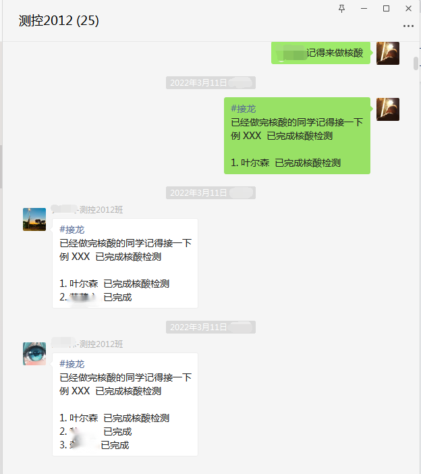Open the three-dot chat info menu

coord(408,26)
